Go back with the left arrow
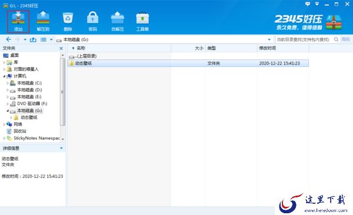Screen dimensions: 353x215 pyautogui.click(x=9, y=39)
